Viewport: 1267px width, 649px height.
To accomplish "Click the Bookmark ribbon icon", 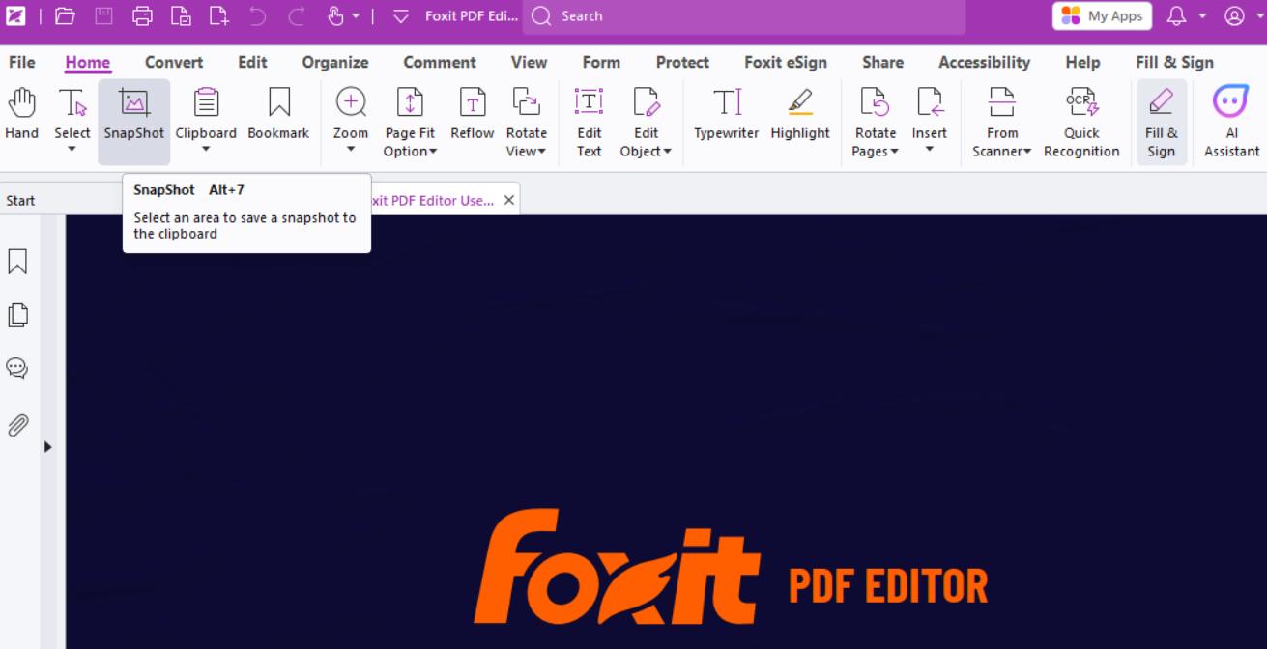I will pyautogui.click(x=278, y=114).
